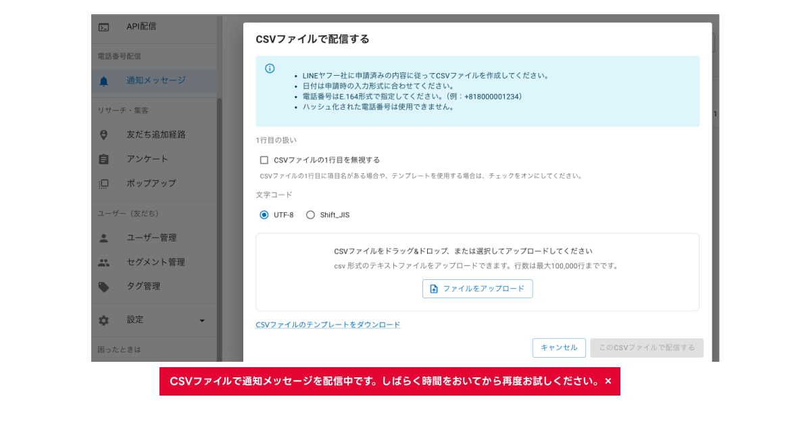This screenshot has height=426, width=811.
Task: Select the UTF-8 encoding radio button
Action: 263,214
